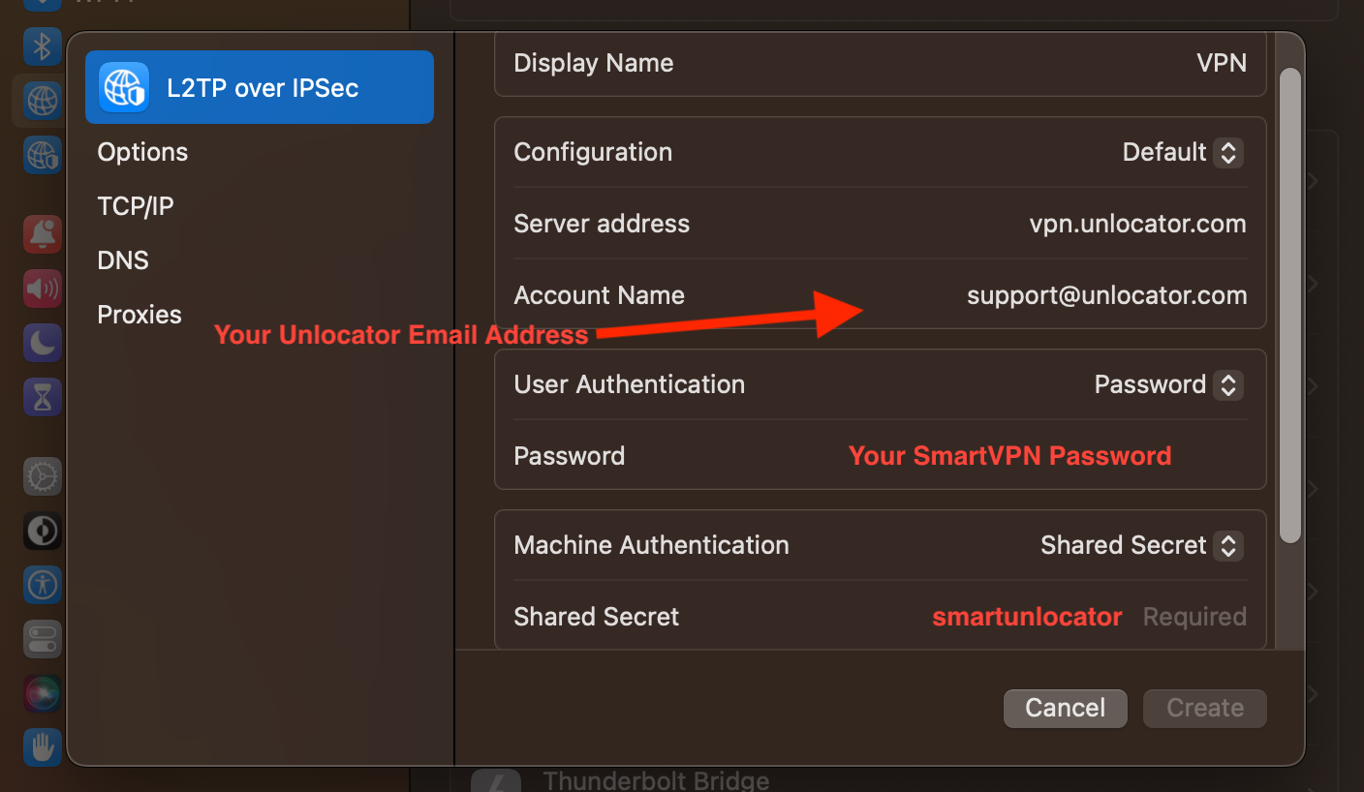Switch to the Options section
Screen dimensions: 1364x792
point(142,152)
